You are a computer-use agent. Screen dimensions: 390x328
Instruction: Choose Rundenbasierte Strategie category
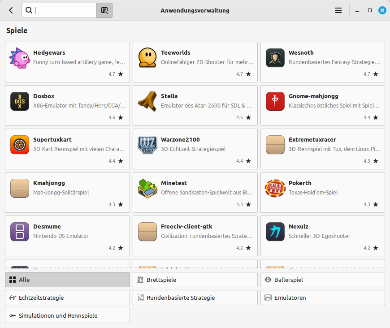pyautogui.click(x=195, y=298)
